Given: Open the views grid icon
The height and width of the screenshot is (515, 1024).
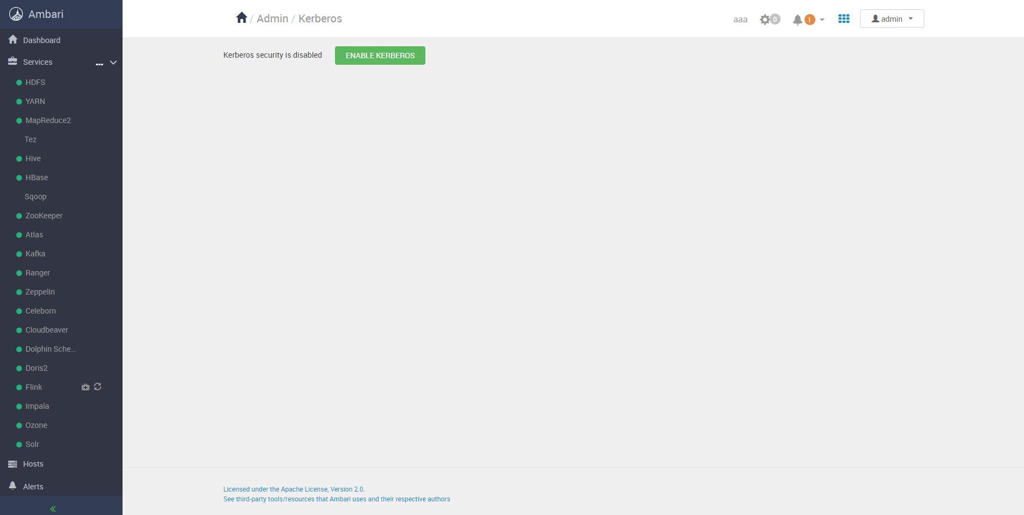Looking at the screenshot, I should [844, 19].
